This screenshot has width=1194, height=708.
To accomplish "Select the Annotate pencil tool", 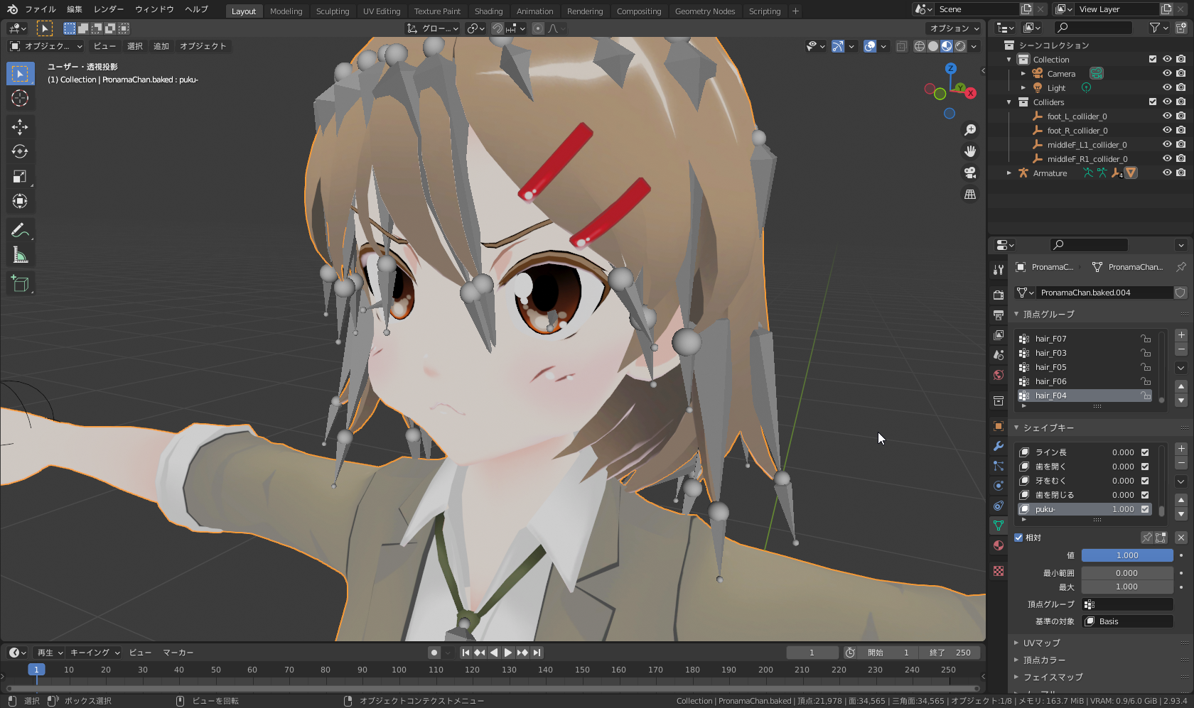I will 20,230.
